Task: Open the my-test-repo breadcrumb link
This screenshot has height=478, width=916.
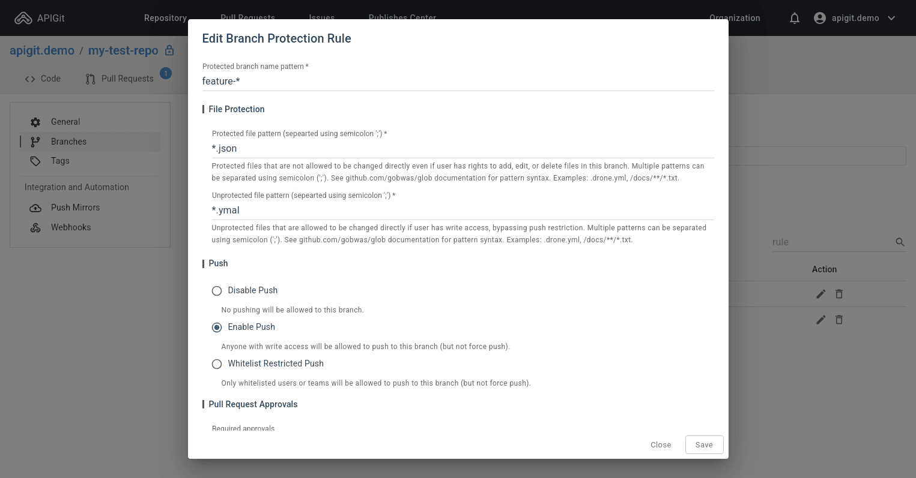Action: [123, 50]
